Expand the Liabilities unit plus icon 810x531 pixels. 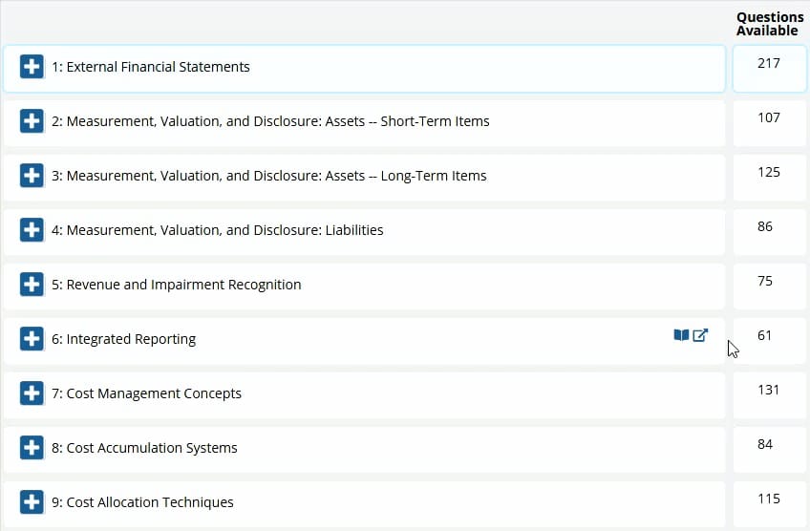(32, 230)
